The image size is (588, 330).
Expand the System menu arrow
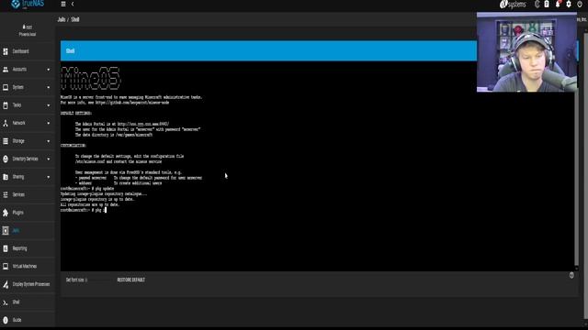tap(49, 88)
